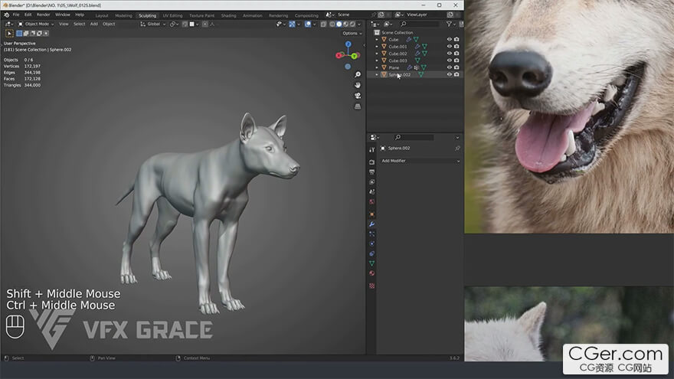This screenshot has width=674, height=379.
Task: Hide Plane in viewport via eye icon
Action: (449, 67)
